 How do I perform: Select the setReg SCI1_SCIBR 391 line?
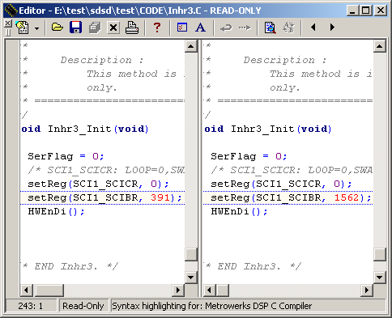pyautogui.click(x=102, y=197)
